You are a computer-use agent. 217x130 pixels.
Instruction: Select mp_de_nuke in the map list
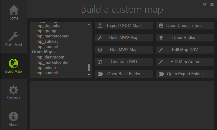click(48, 26)
